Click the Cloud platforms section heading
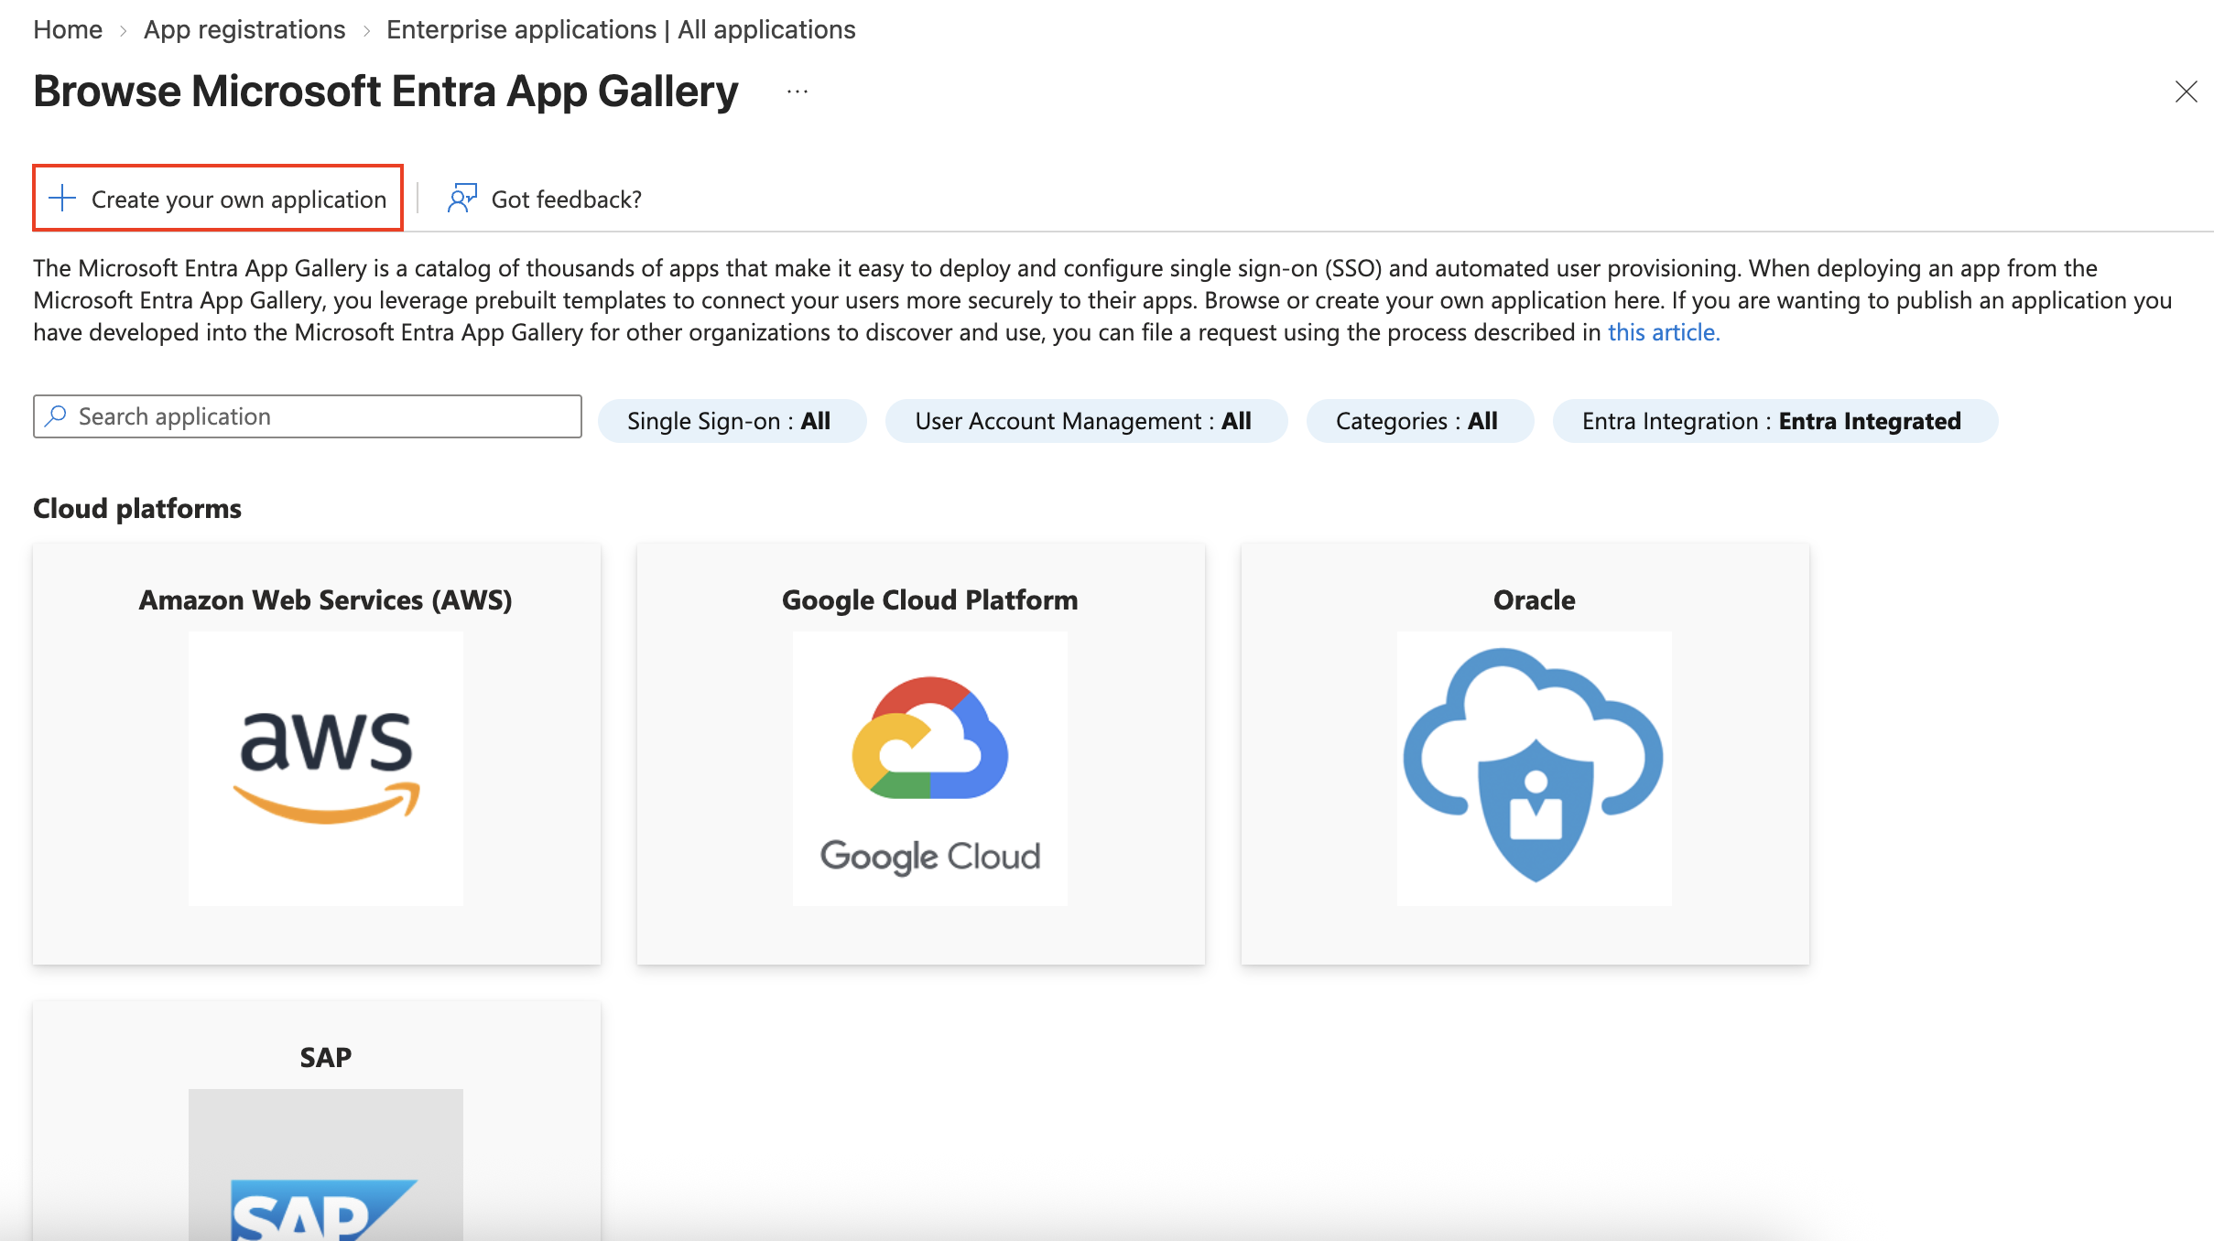Image resolution: width=2214 pixels, height=1241 pixels. point(137,508)
